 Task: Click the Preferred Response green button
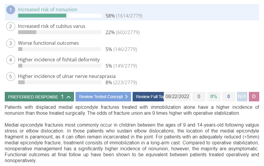coord(39,97)
